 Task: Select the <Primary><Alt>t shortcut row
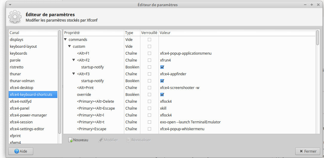(90, 122)
